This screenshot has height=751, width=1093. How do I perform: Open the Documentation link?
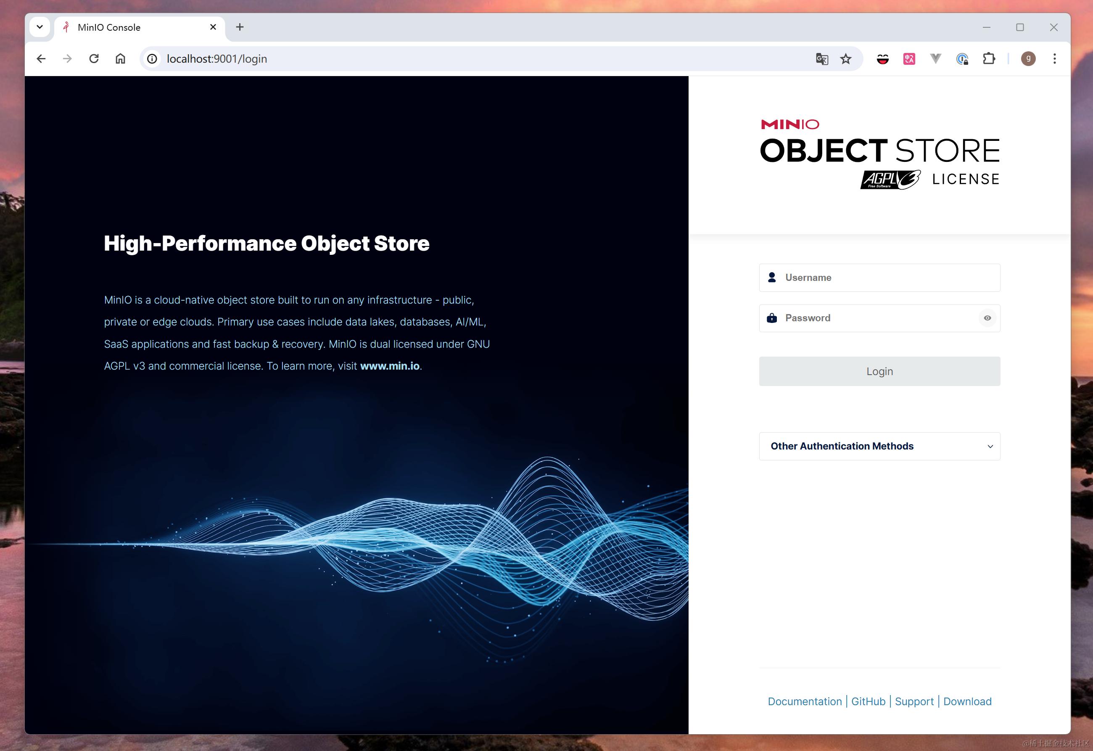(804, 701)
